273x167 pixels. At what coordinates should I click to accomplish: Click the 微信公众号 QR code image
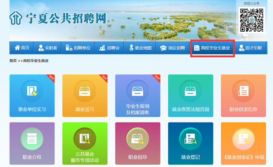pos(252,20)
